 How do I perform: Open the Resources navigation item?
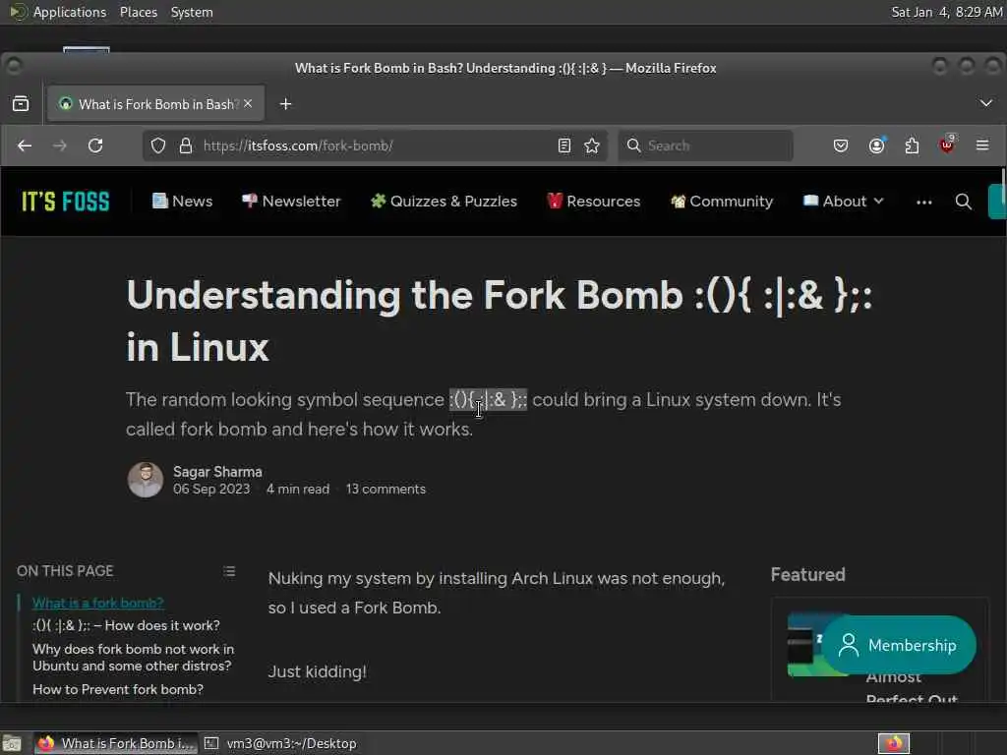(x=593, y=202)
